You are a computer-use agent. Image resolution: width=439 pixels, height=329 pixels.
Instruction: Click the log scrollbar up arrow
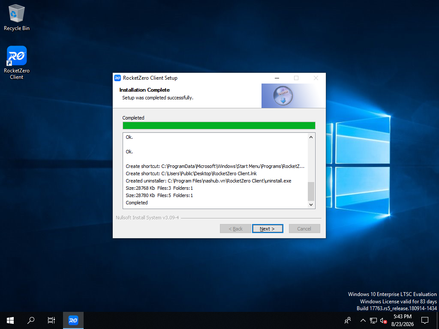coord(311,137)
